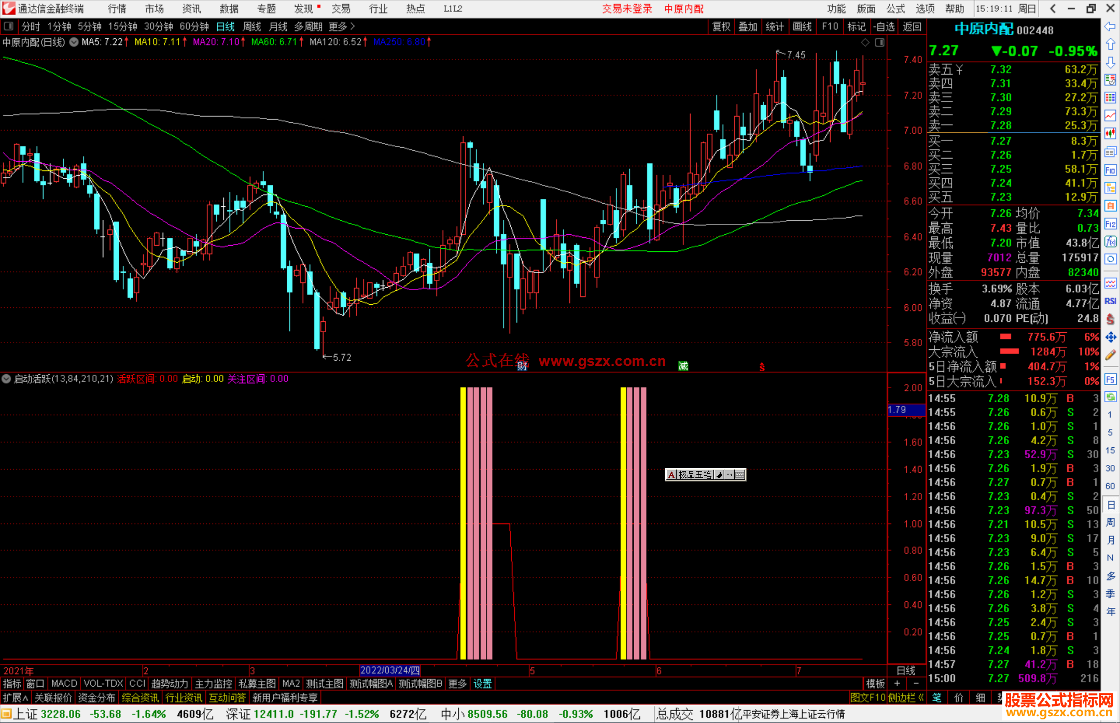Switch chart to 30-minute period in sidebar
Image resolution: width=1120 pixels, height=723 pixels.
(1110, 468)
